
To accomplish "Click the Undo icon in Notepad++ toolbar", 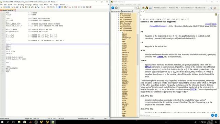I will tap(29, 7).
